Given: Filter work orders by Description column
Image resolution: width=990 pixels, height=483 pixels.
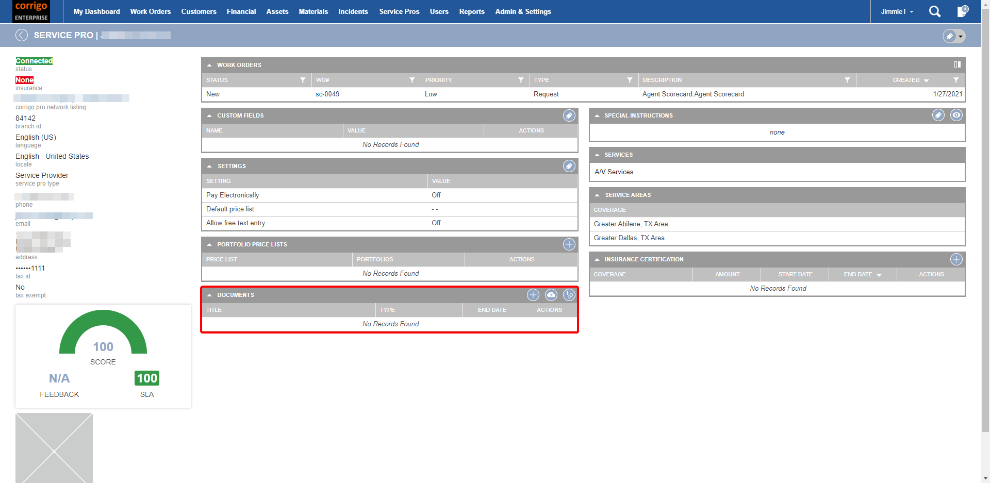Looking at the screenshot, I should pyautogui.click(x=847, y=80).
